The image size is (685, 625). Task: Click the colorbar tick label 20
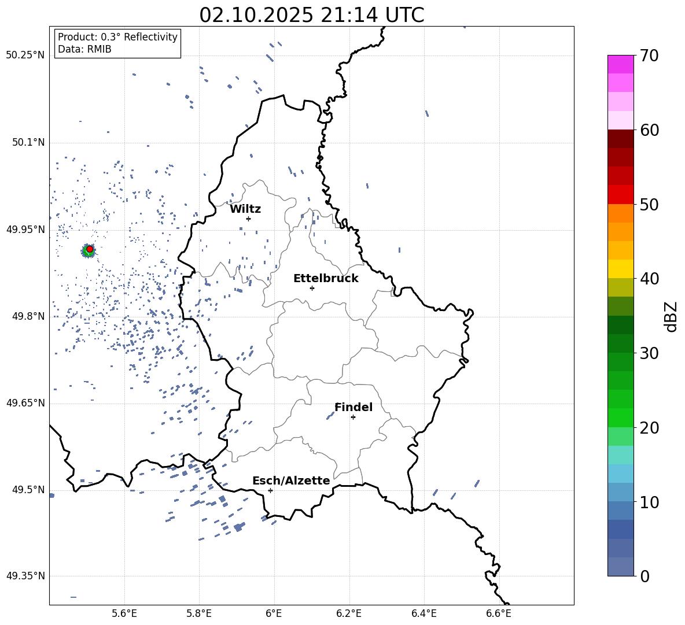click(x=649, y=428)
